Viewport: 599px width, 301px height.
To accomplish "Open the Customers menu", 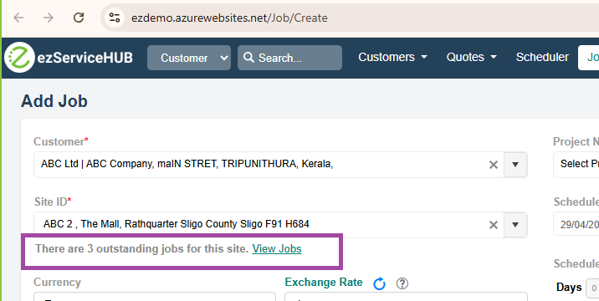I will click(x=392, y=57).
